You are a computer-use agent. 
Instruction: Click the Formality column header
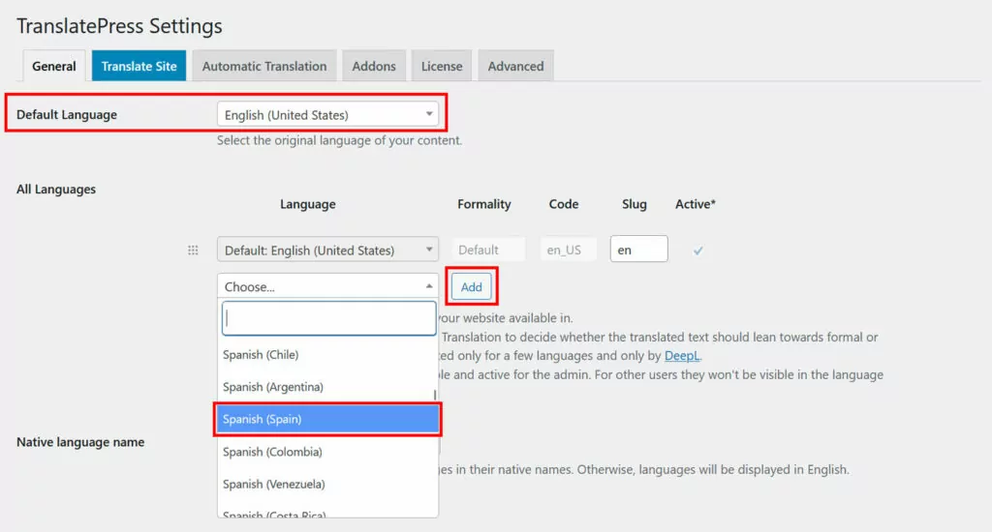pos(484,204)
